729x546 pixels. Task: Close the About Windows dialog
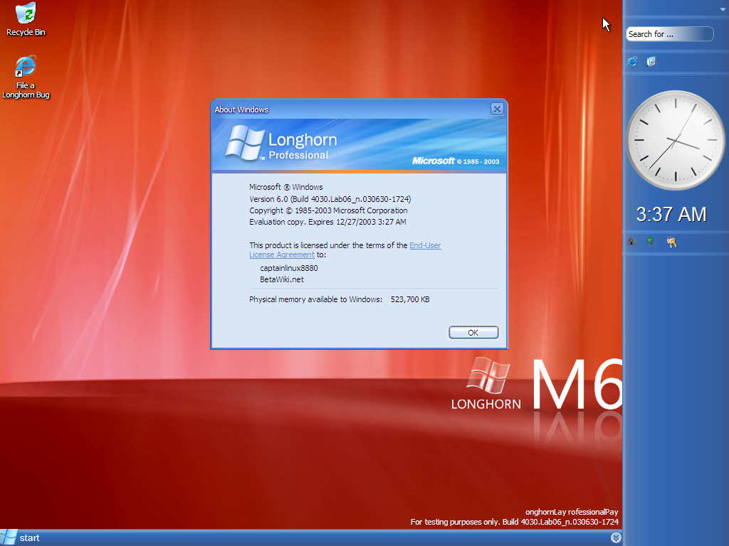pyautogui.click(x=497, y=109)
